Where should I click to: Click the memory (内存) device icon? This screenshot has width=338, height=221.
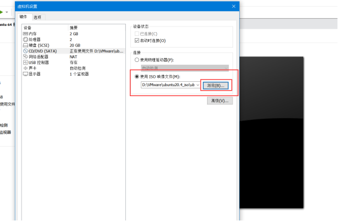coord(25,34)
